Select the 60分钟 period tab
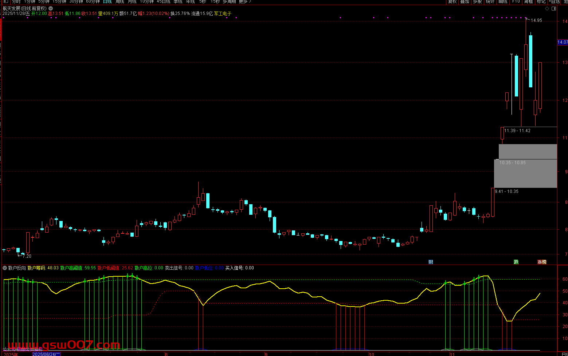 93,2
